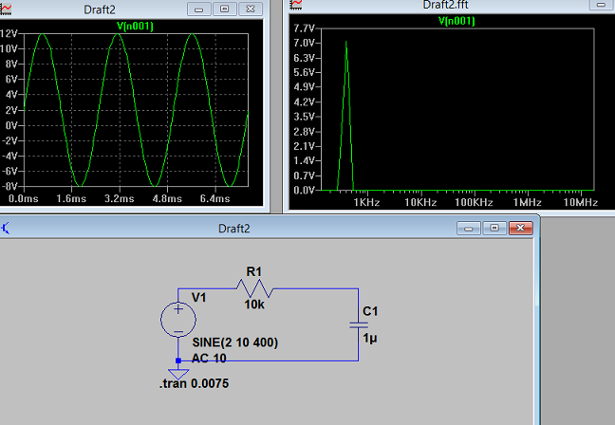
Task: Click the wire junction node above ground
Action: pos(178,360)
